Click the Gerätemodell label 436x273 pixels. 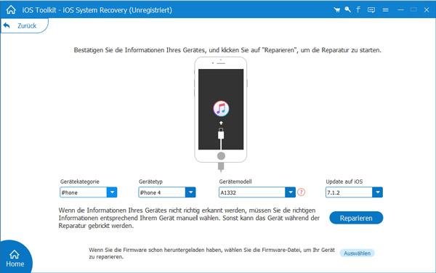coord(235,182)
